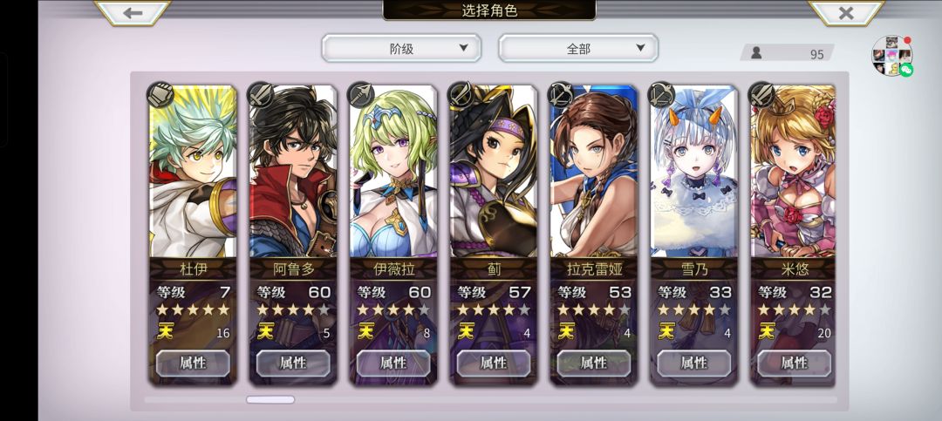942x421 pixels.
Task: Expand the 全部 filter dropdown
Action: coord(578,48)
